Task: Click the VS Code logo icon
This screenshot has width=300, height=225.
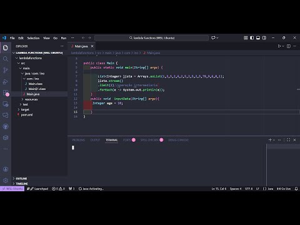Action: (x=4, y=37)
